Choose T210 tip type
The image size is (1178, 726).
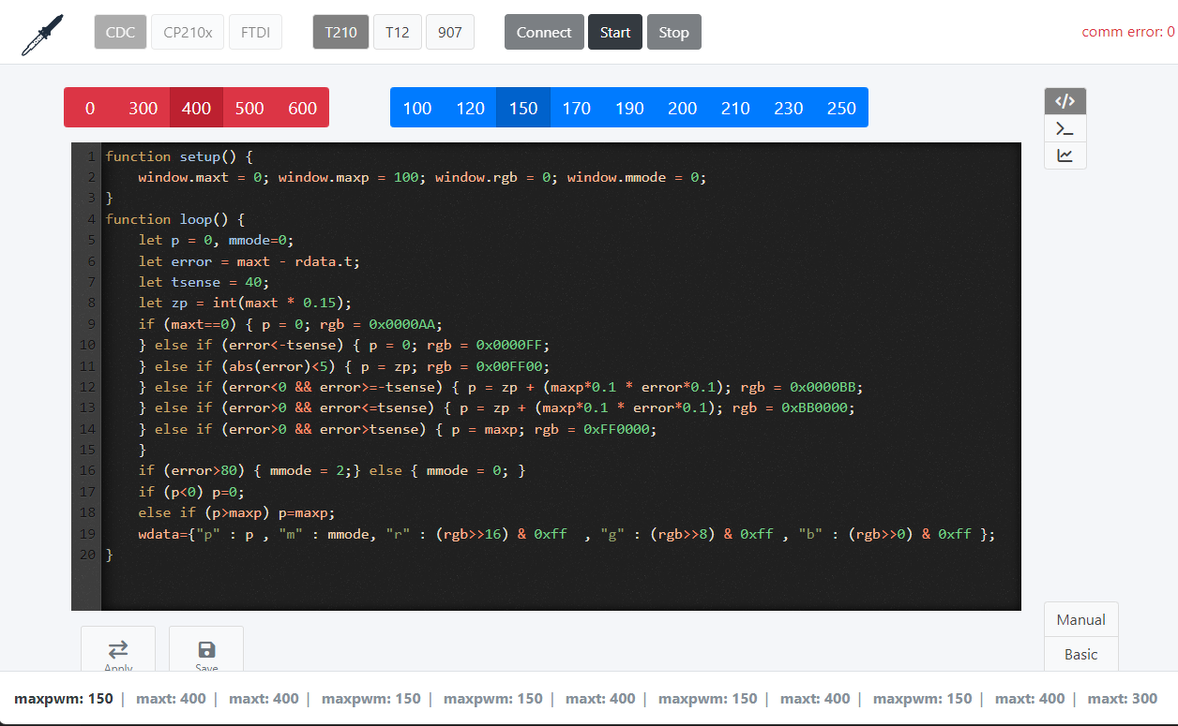(x=340, y=32)
